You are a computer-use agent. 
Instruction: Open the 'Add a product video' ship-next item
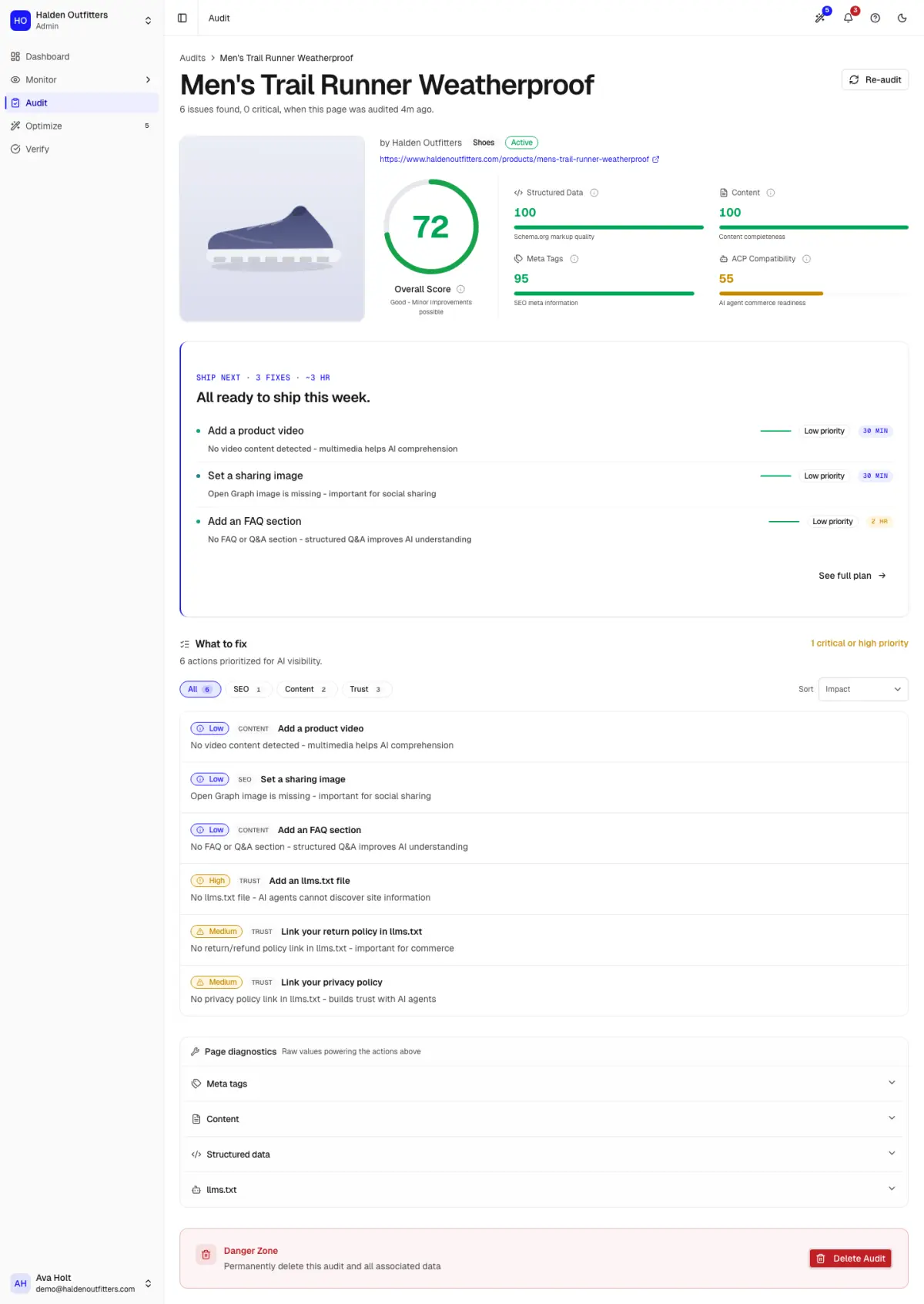tap(544, 439)
